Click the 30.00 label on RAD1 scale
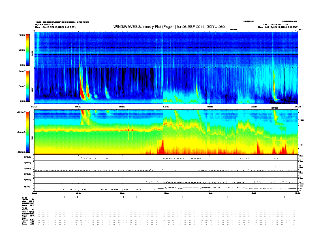The width and height of the screenshot is (321, 248). point(22,86)
